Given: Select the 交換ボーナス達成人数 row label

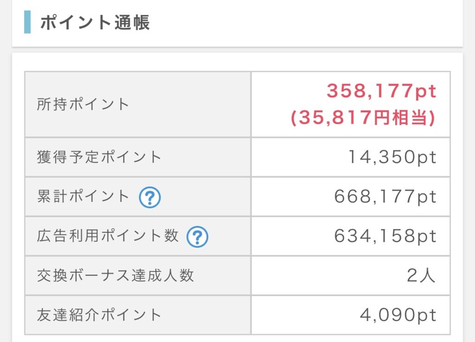Looking at the screenshot, I should (x=115, y=275).
